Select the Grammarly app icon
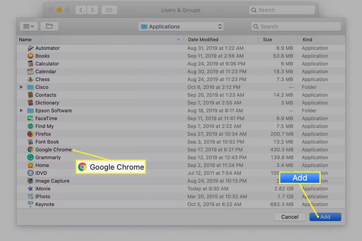Viewport: 362px width, 241px height. [31, 157]
